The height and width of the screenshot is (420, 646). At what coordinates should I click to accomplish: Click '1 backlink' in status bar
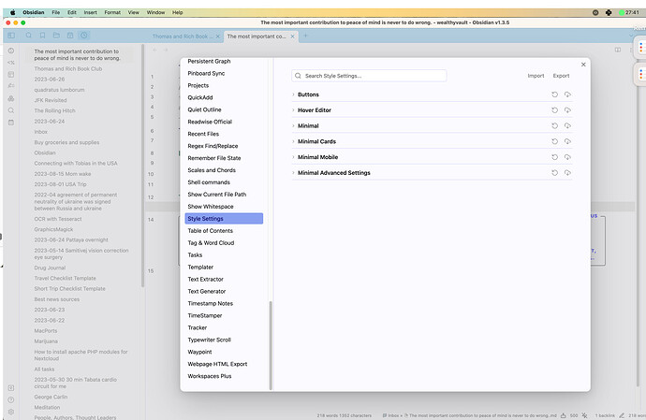coord(605,415)
